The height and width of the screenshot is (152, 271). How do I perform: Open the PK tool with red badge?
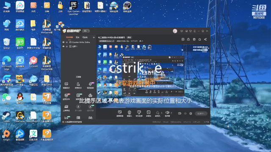pos(66,97)
